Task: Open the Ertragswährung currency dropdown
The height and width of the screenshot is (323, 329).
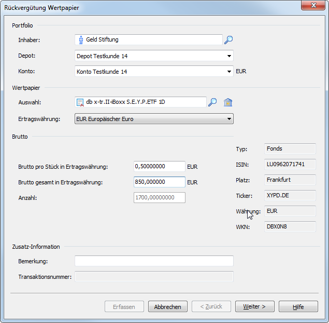Action: tap(228, 119)
